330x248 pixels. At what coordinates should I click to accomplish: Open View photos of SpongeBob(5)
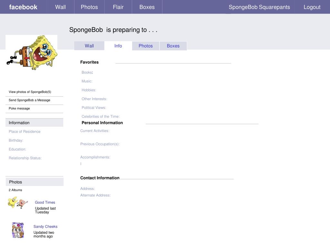point(30,92)
